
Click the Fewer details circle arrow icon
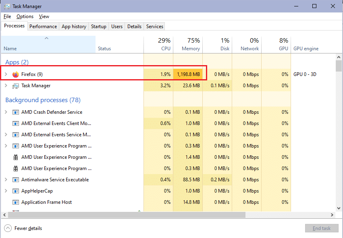point(8,228)
